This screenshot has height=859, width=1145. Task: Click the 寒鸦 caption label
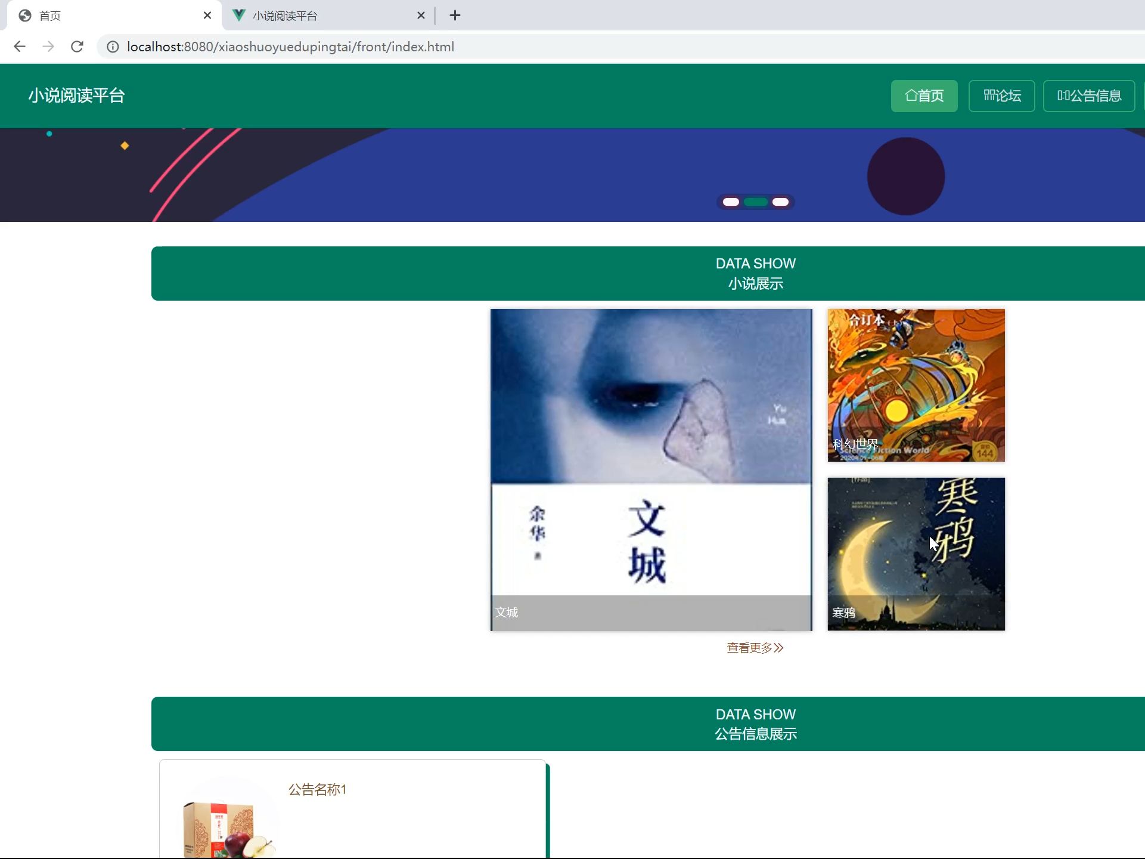click(843, 613)
